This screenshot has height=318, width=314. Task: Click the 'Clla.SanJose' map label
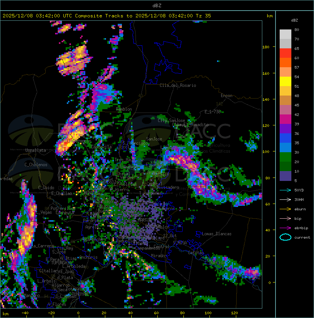coord(171,120)
